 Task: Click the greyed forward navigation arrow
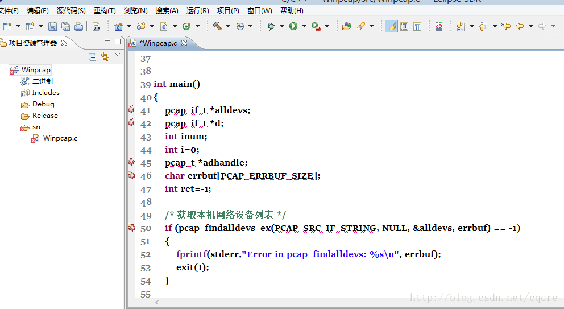tap(542, 26)
